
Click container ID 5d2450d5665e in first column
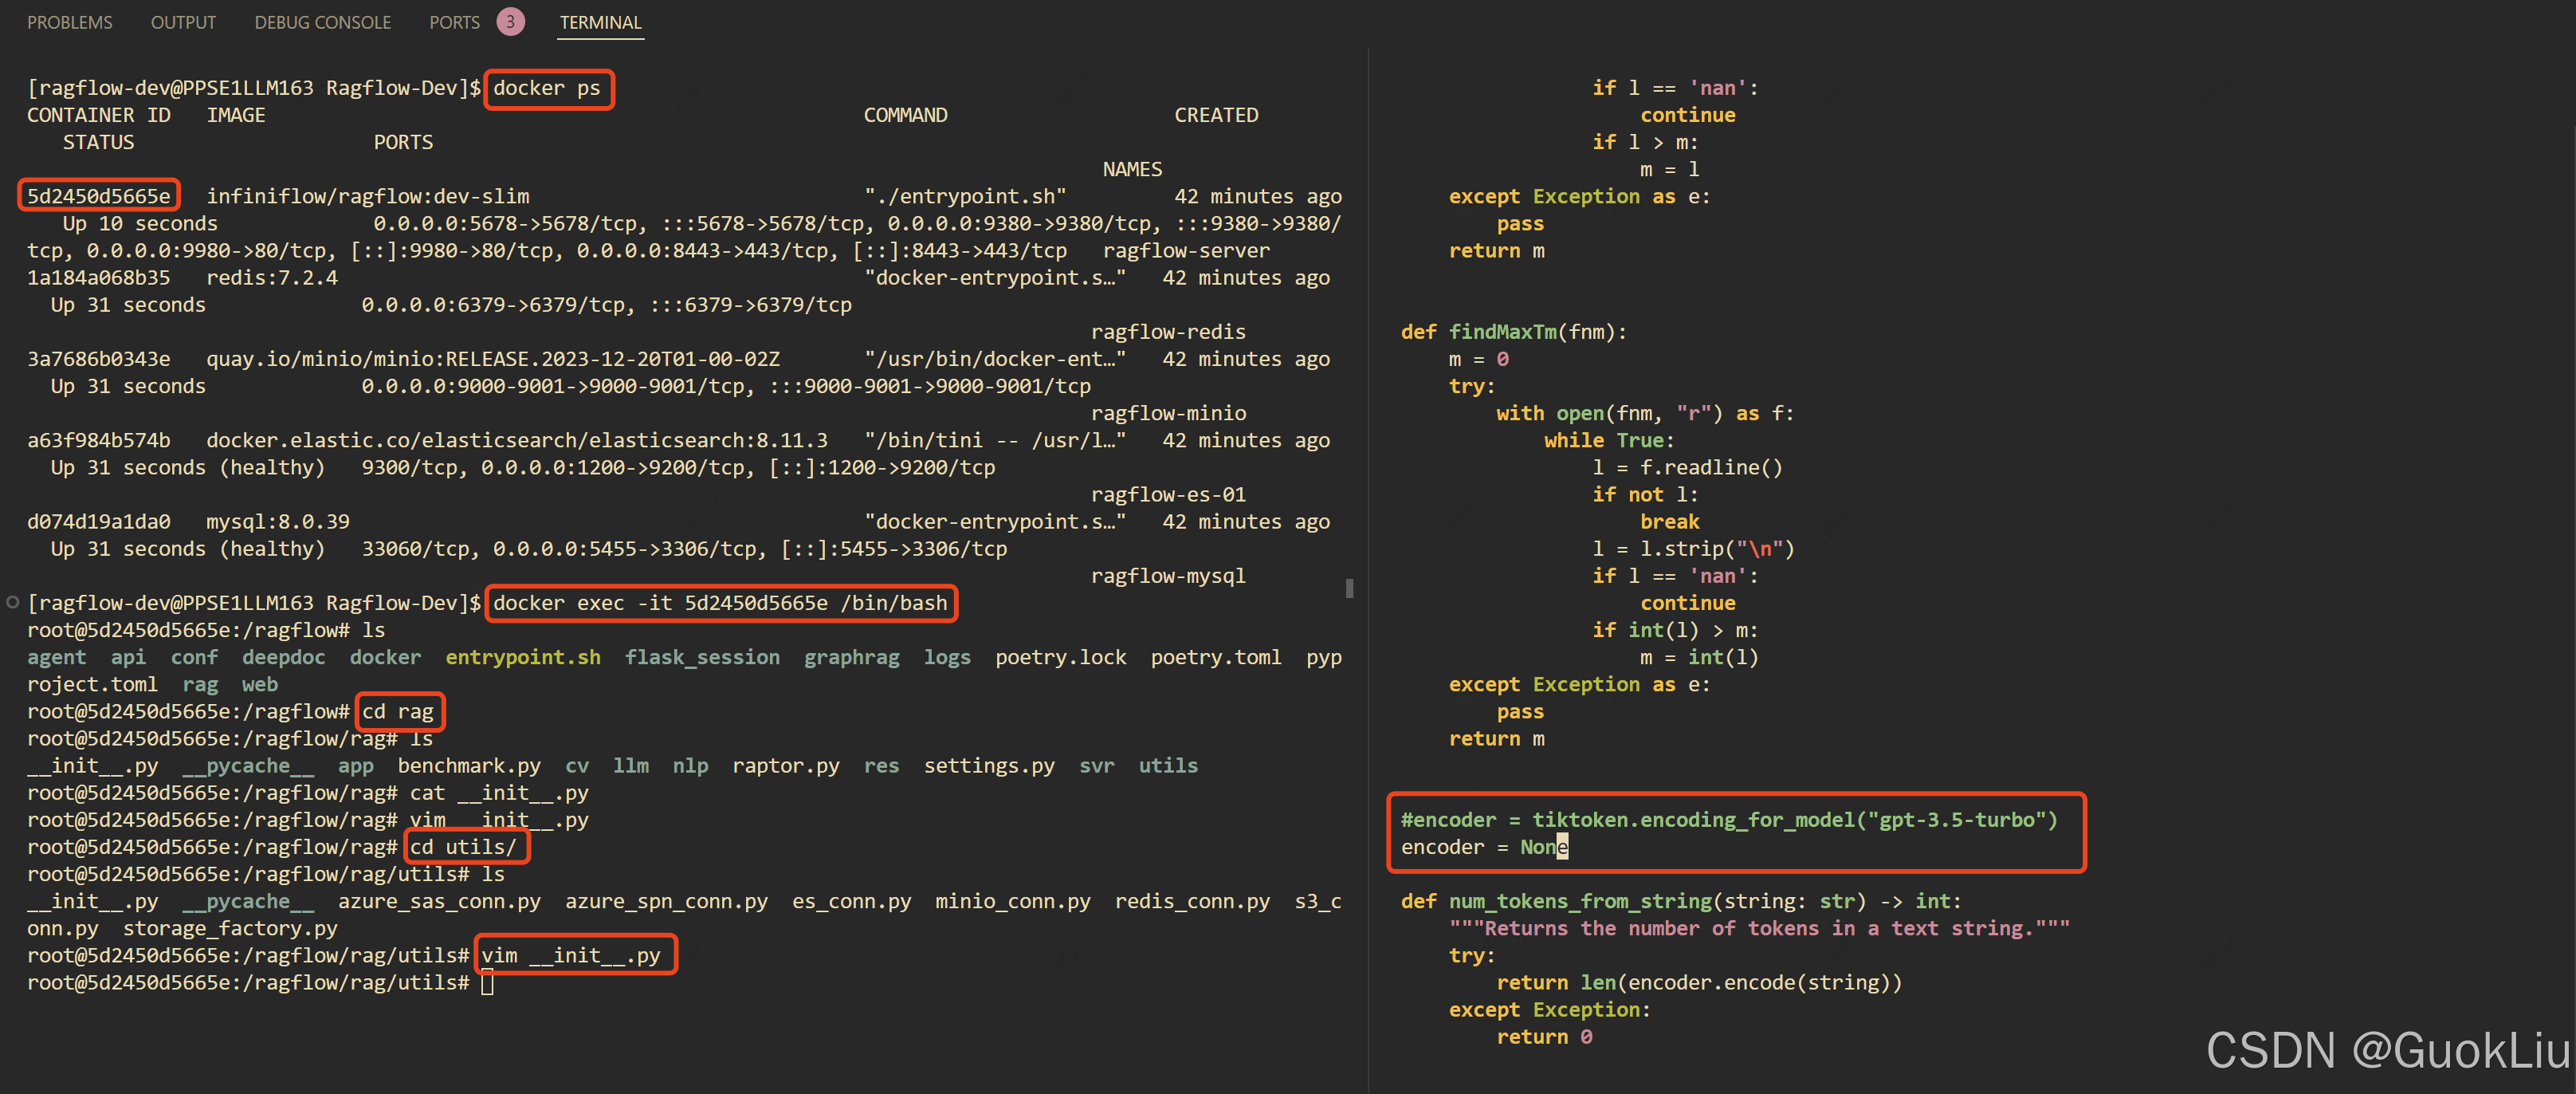[x=98, y=196]
